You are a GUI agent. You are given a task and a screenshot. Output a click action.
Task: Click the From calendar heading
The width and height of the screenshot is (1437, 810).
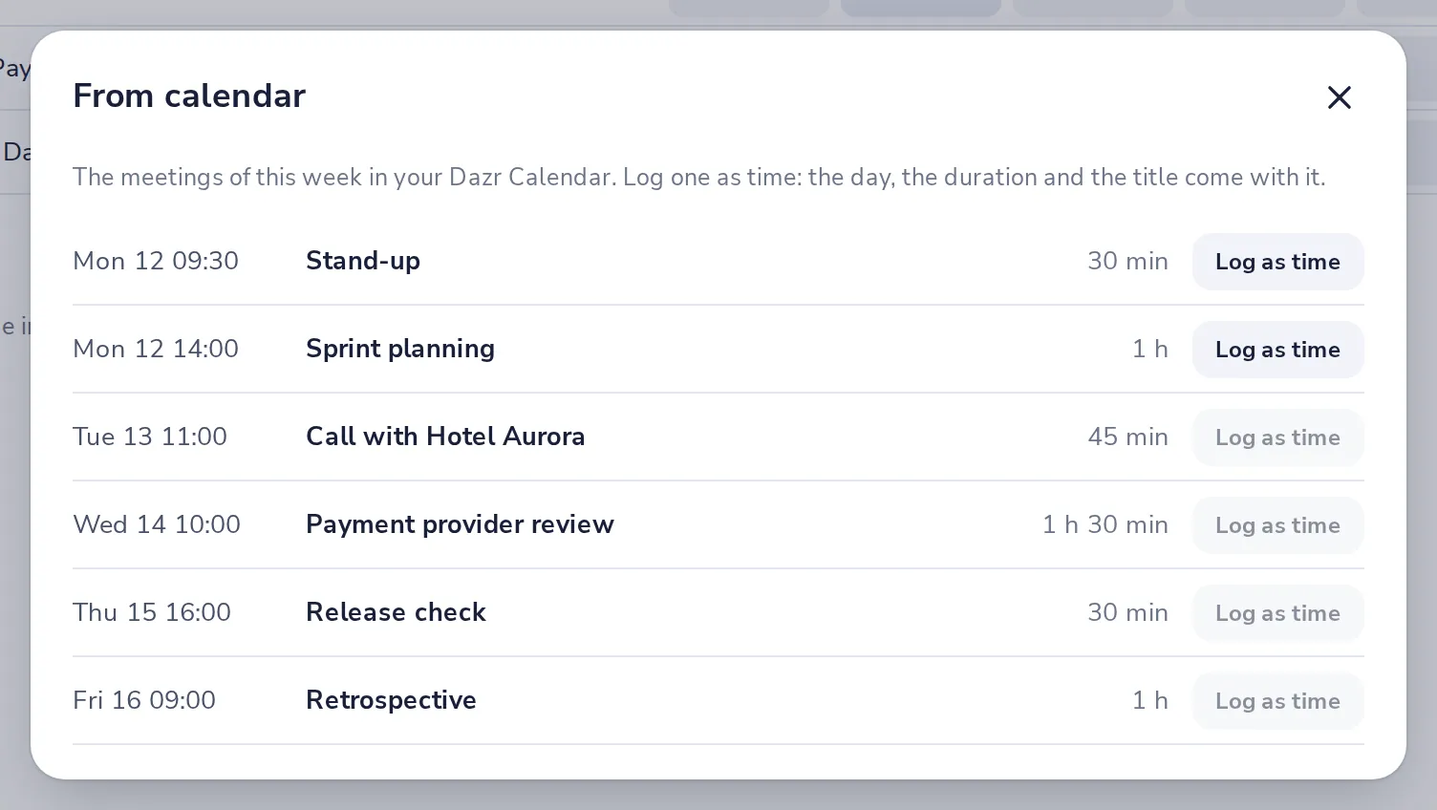[x=189, y=96]
